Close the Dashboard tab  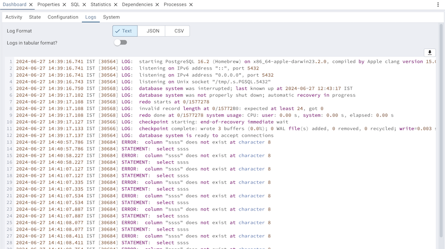point(31,4)
